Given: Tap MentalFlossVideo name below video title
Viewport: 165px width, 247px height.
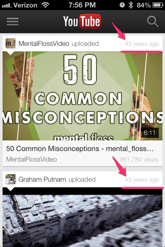Looking at the screenshot, I should (31, 160).
